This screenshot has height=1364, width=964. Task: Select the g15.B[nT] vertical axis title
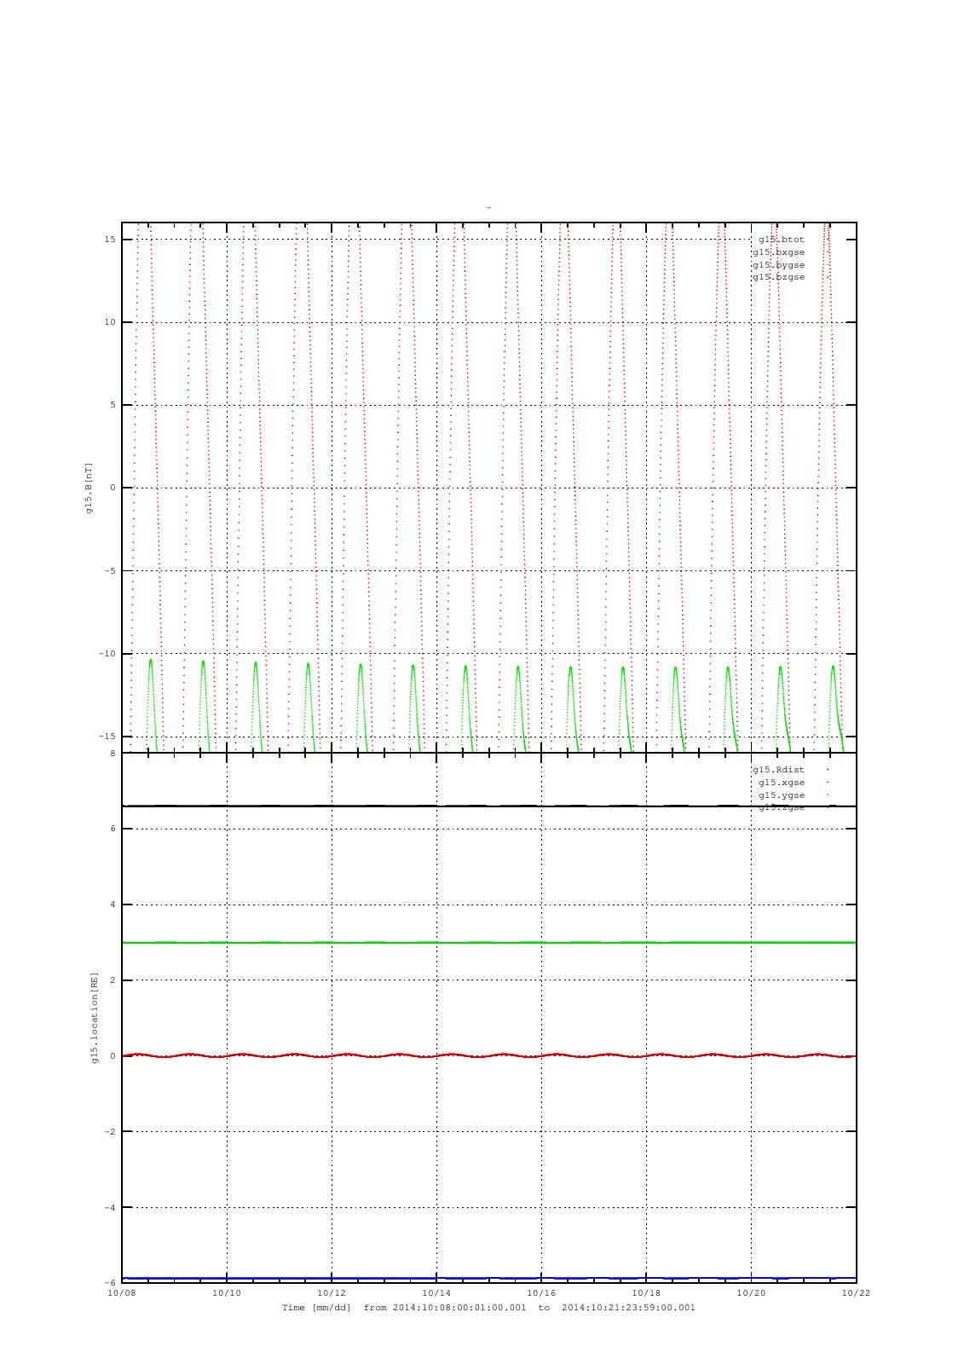click(89, 488)
